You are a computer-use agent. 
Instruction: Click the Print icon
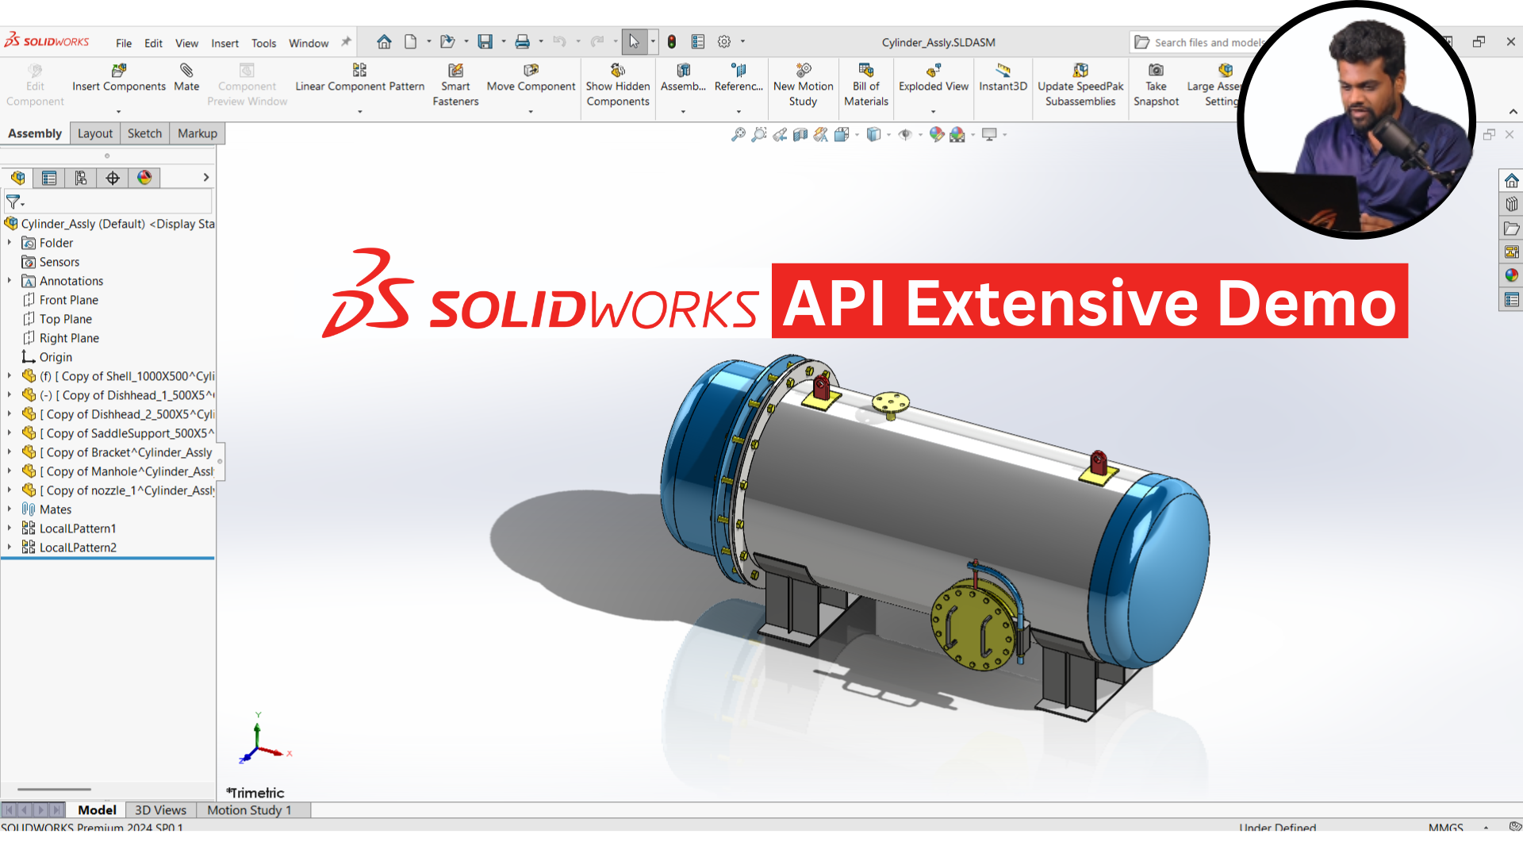(522, 42)
